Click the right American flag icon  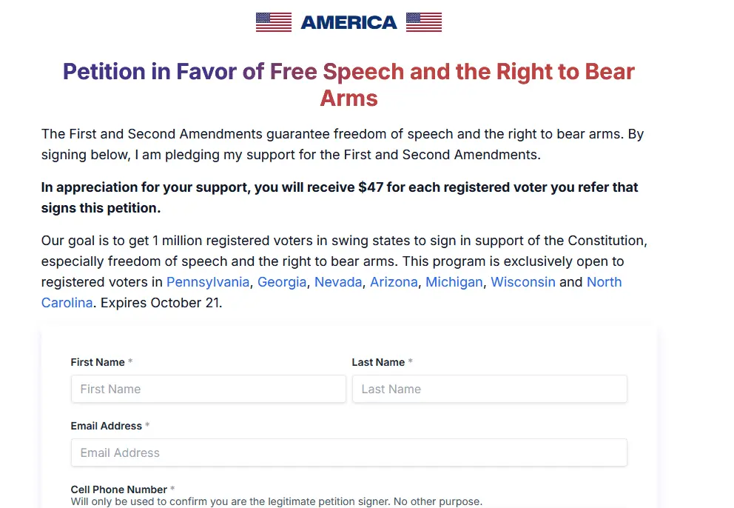click(x=424, y=22)
